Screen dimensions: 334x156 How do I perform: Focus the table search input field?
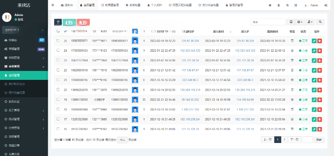(268, 22)
